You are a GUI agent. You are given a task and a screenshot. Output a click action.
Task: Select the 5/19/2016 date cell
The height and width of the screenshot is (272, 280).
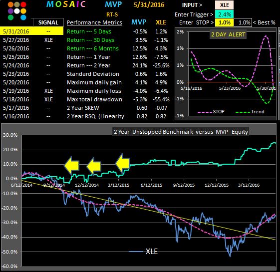[x=16, y=91]
